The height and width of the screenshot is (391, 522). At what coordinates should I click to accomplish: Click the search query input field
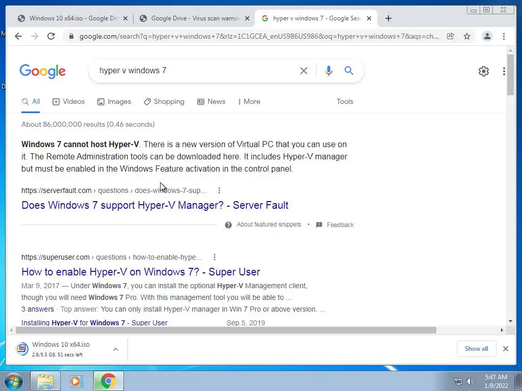(x=196, y=71)
